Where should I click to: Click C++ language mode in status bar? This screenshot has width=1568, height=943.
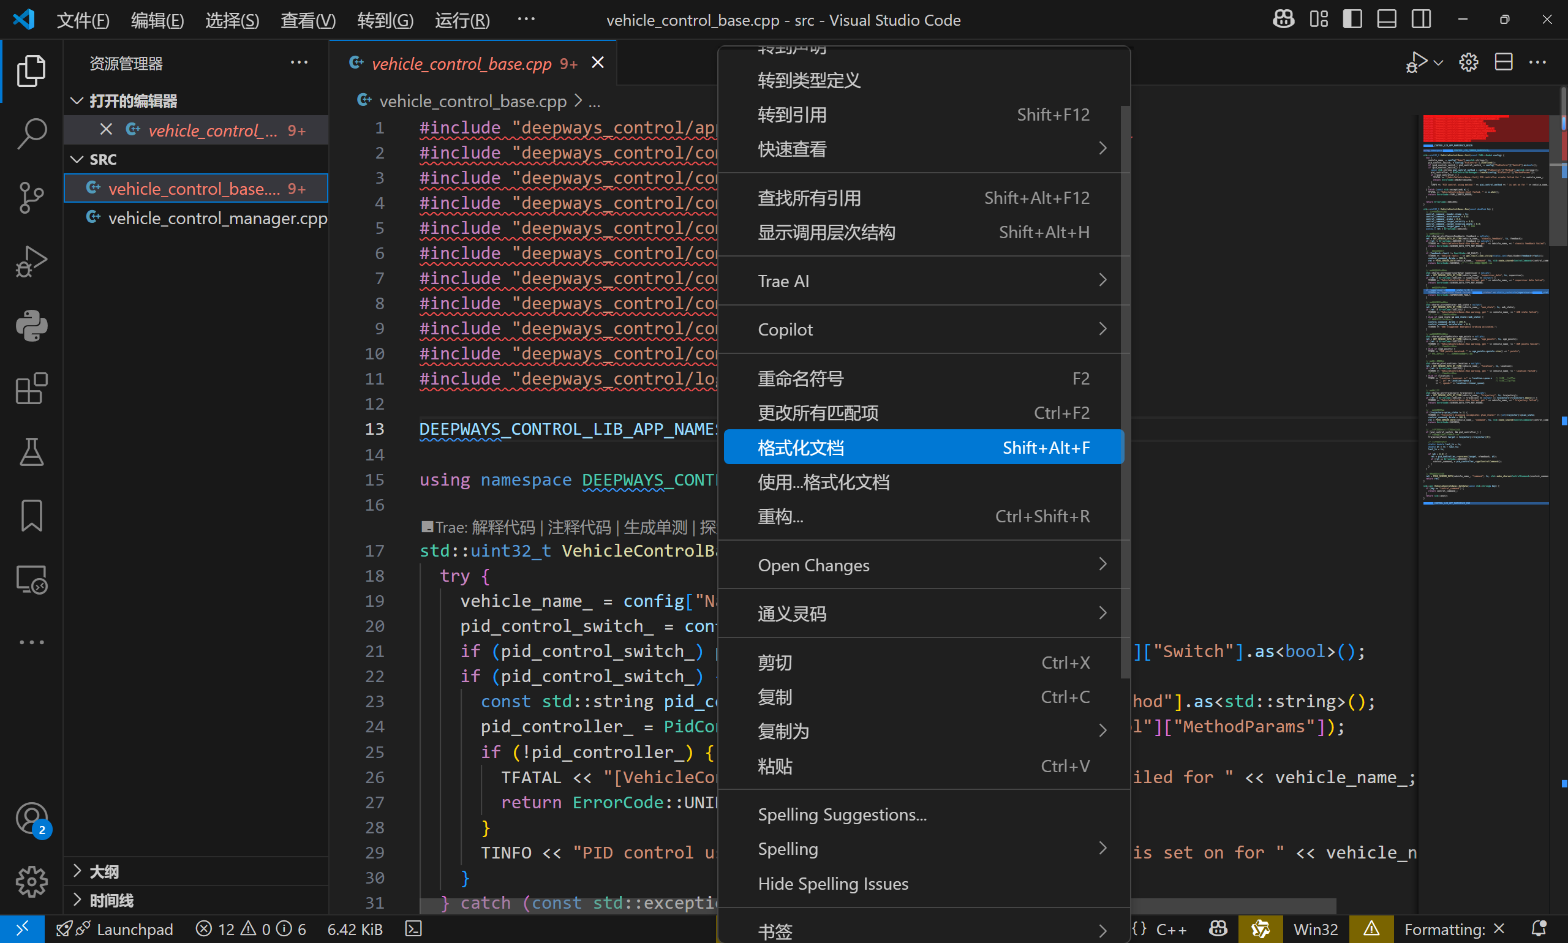point(1170,929)
